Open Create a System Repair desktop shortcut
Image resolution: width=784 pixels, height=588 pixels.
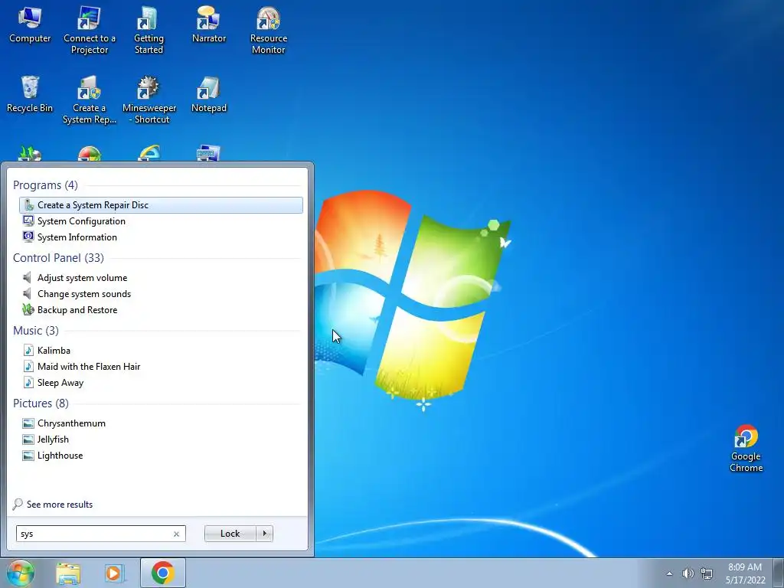click(90, 100)
